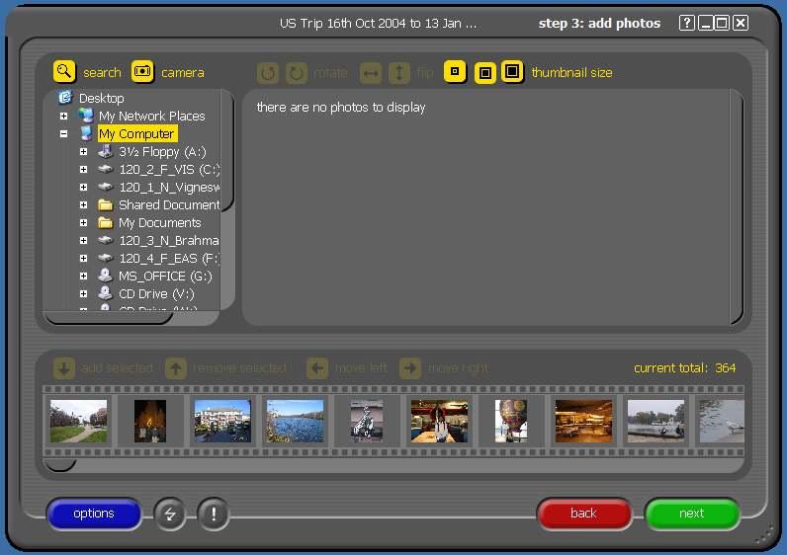Collapse the My Computer tree node
The image size is (787, 555).
coord(64,134)
